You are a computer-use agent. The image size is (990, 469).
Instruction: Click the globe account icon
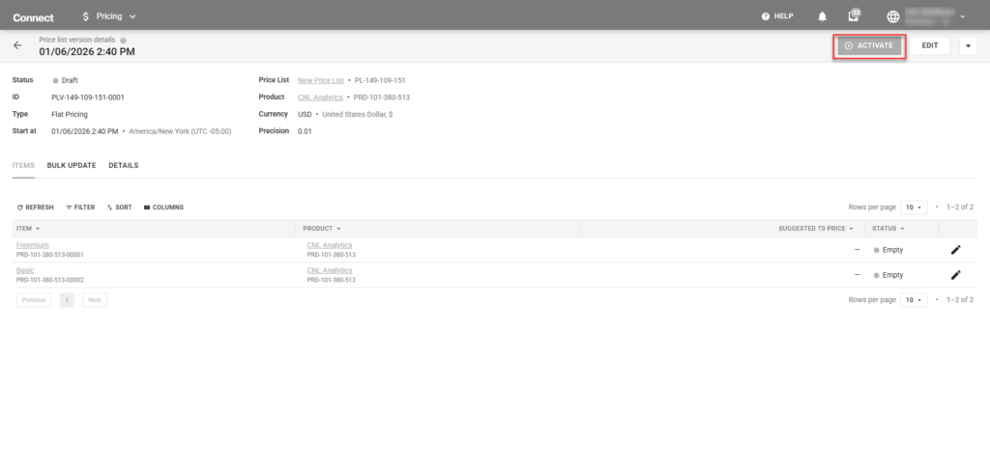point(892,16)
